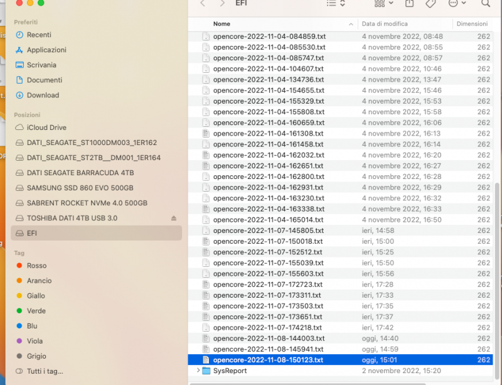Select the SysReport folder
Viewport: 502px width, 385px height.
click(340, 371)
